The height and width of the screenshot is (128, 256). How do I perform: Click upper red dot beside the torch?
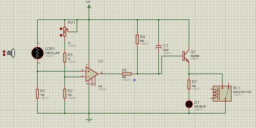click(4, 52)
